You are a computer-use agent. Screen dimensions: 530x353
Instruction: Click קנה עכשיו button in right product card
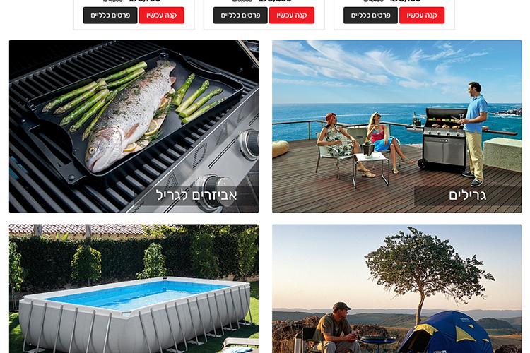421,16
